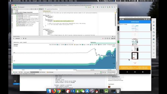Run the app with the green play icon
This screenshot has width=167, height=94.
[93, 7]
